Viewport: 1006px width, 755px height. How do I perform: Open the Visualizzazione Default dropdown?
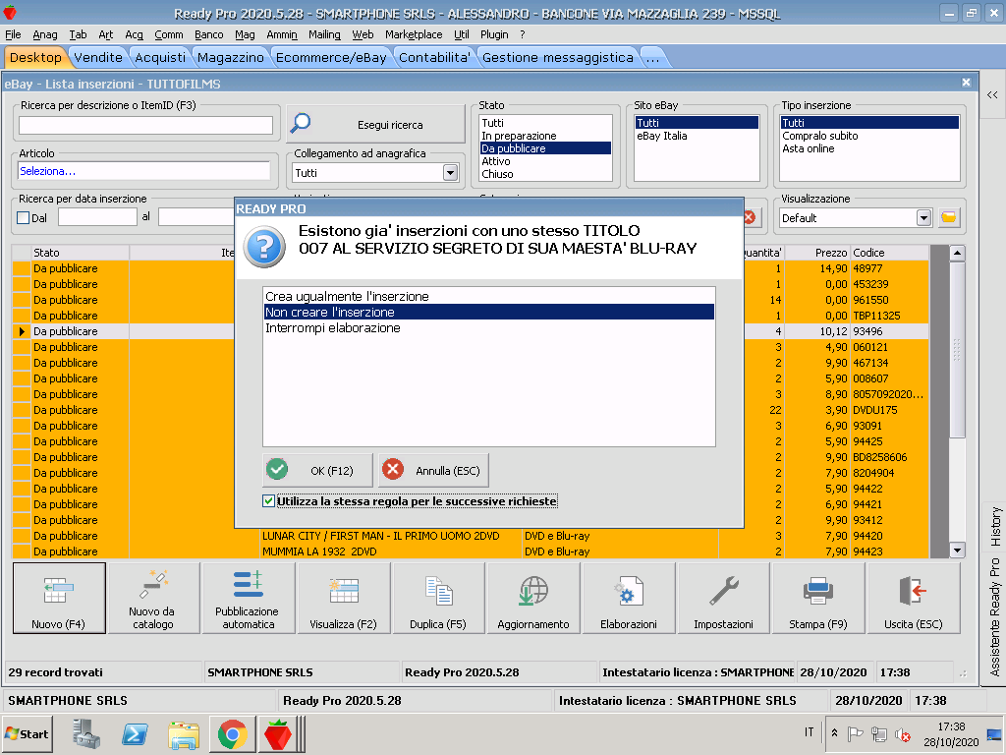coord(923,217)
